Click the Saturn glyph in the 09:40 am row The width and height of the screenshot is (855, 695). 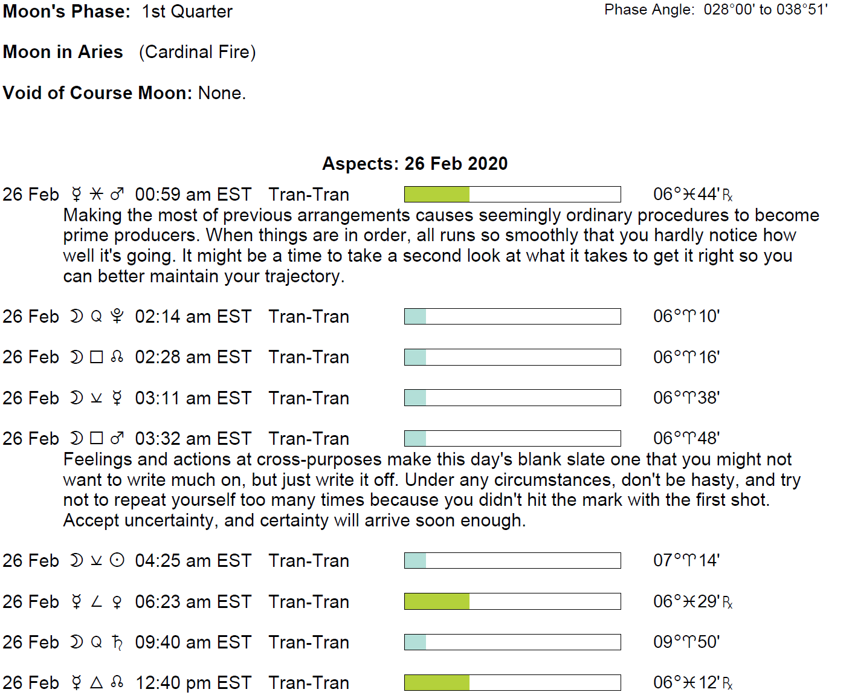click(117, 642)
